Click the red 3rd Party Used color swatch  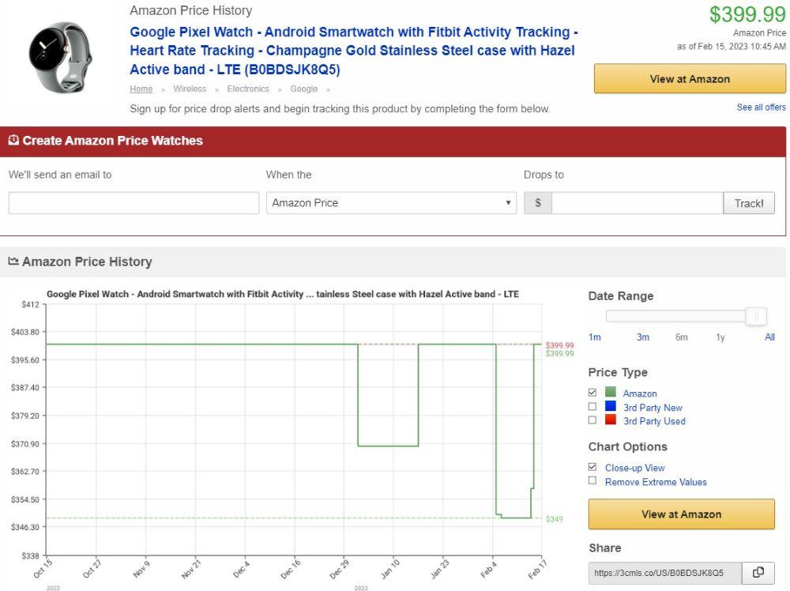[609, 420]
